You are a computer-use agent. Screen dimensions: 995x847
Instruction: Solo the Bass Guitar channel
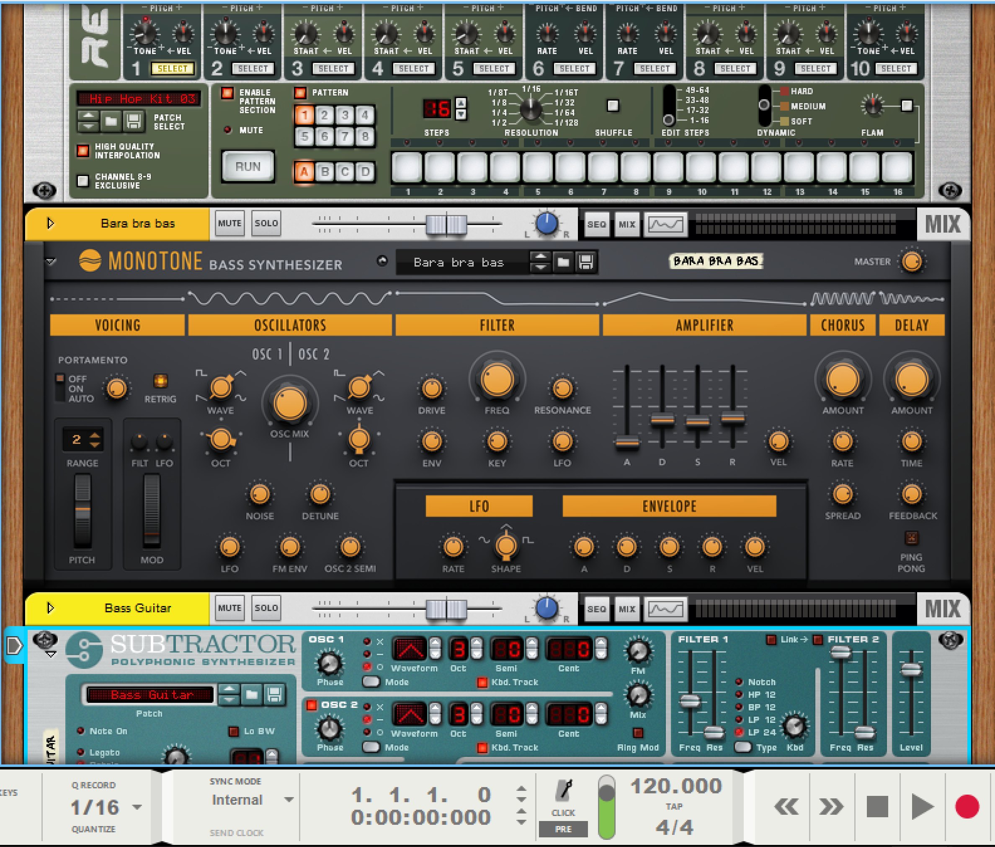click(266, 608)
